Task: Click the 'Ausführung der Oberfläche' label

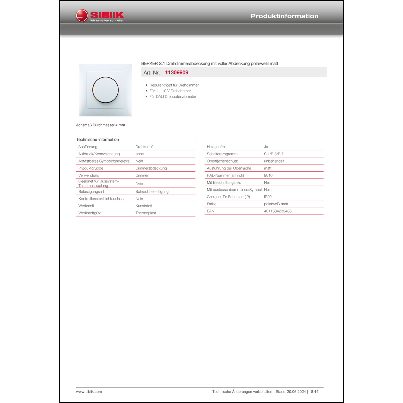Action: tap(229, 168)
